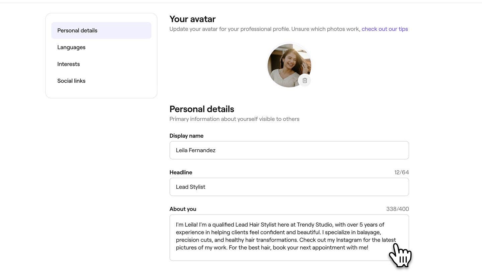Viewport: 482px width, 272px height.
Task: Click the 'Your avatar' heading
Action: [x=192, y=19]
